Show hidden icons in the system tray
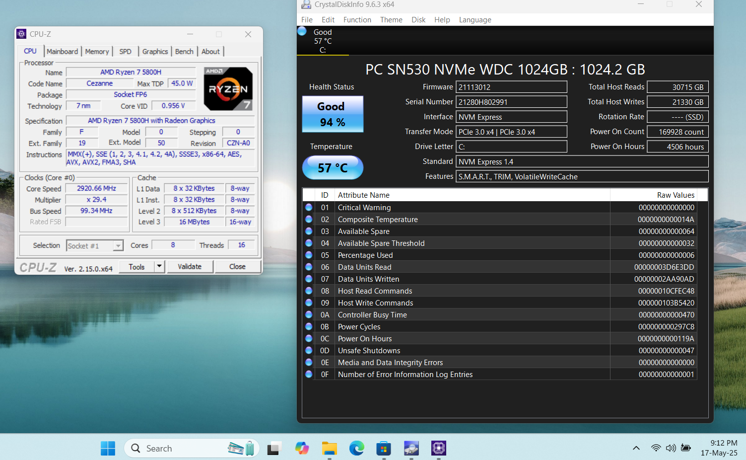 coord(636,448)
